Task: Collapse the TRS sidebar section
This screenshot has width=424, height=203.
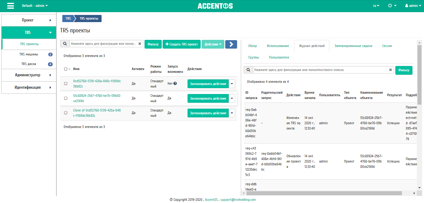Action: pos(28,32)
